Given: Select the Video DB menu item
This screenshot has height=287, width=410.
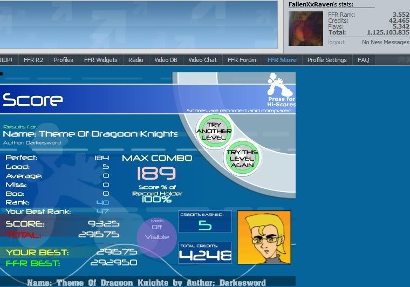Looking at the screenshot, I should pos(166,60).
